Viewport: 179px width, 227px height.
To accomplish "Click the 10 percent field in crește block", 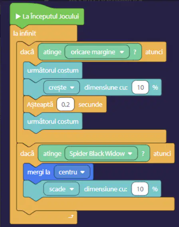I will pyautogui.click(x=140, y=87).
